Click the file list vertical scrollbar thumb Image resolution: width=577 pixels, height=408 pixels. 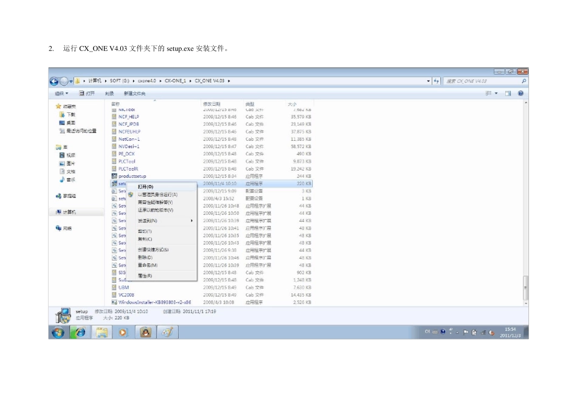coord(526,288)
